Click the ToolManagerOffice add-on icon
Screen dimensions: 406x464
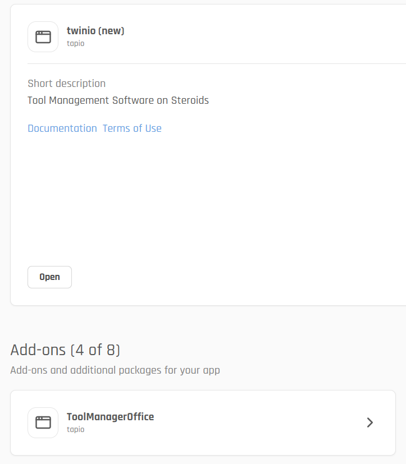point(43,422)
